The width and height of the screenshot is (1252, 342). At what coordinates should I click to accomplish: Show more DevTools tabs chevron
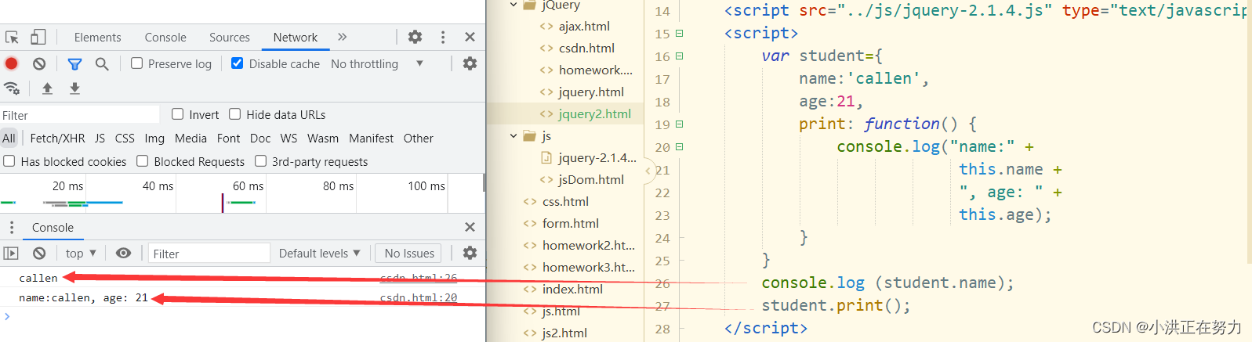(x=342, y=37)
